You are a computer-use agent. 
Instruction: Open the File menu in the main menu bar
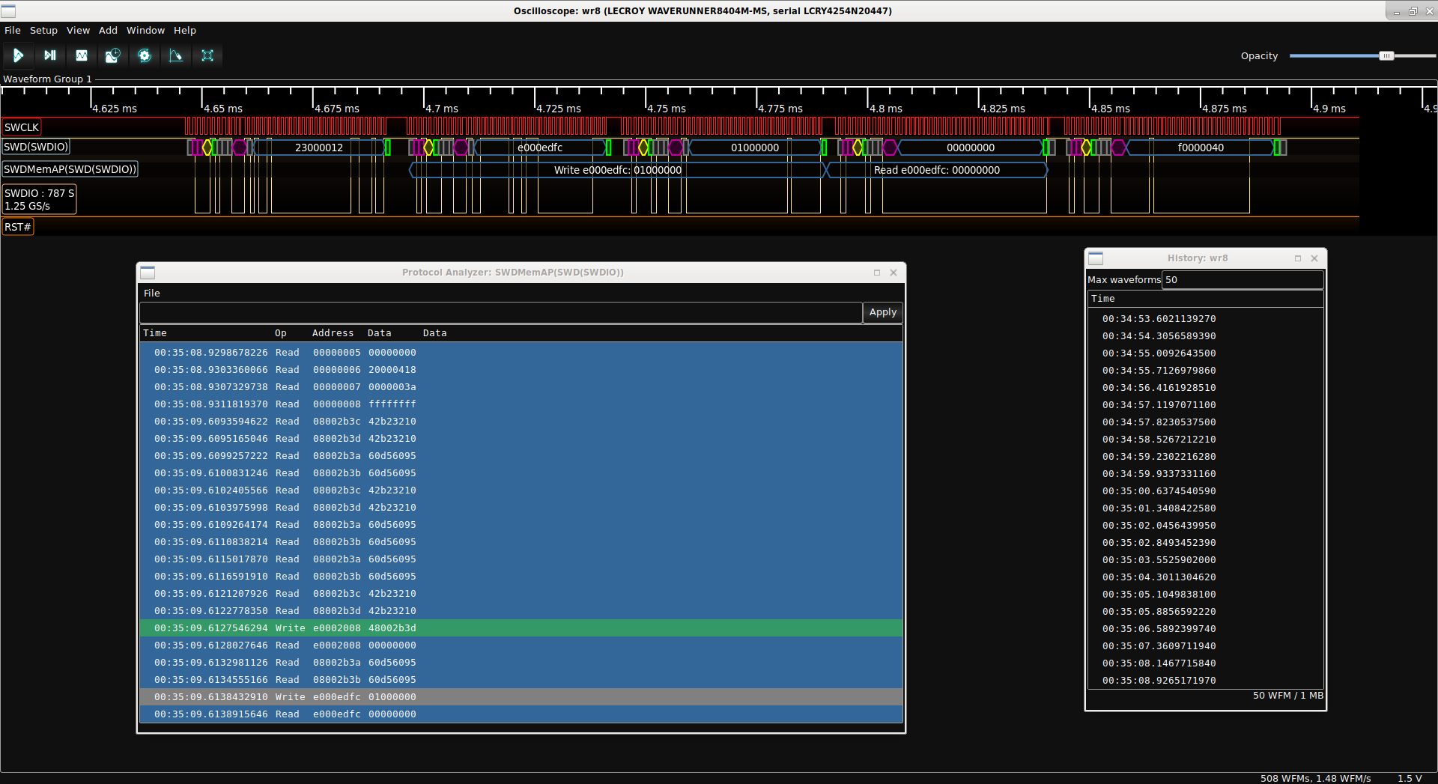point(13,31)
